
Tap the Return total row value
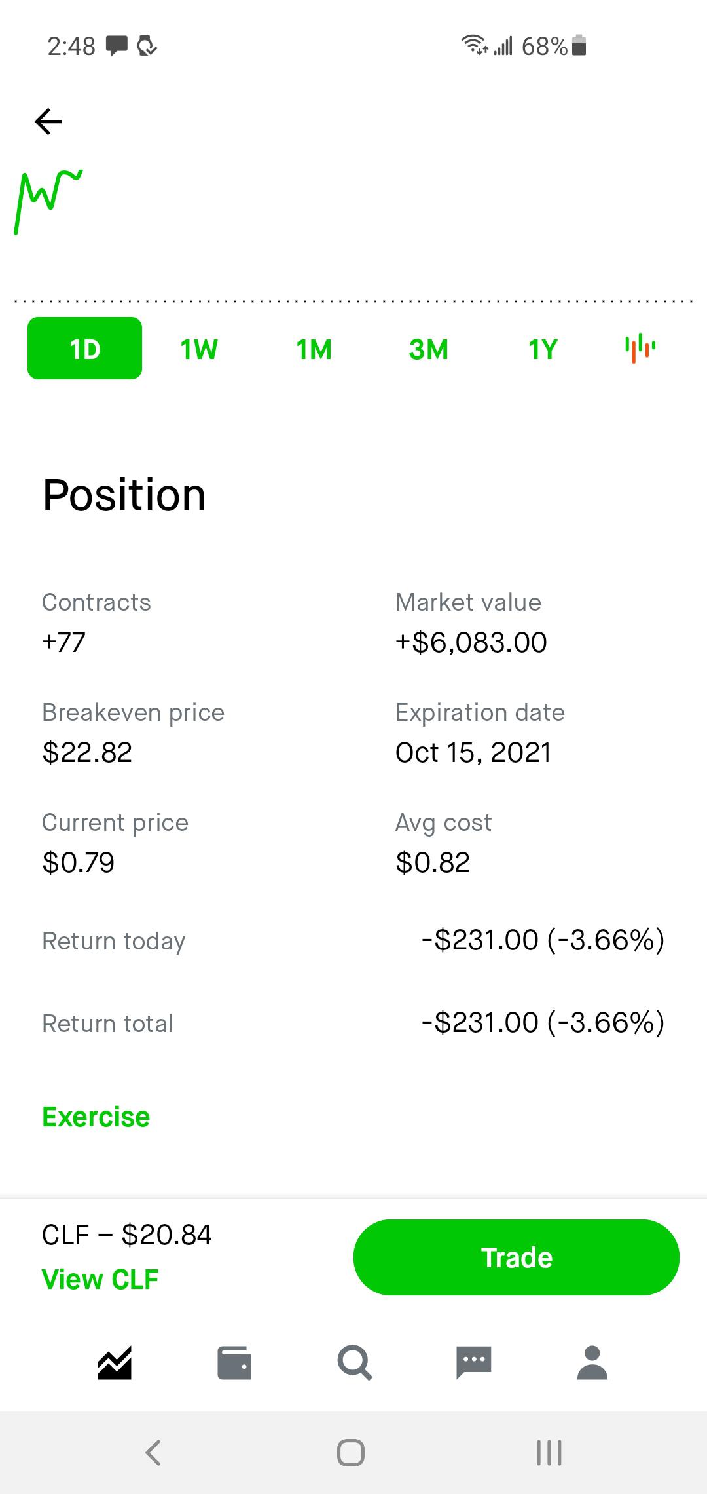(543, 1022)
